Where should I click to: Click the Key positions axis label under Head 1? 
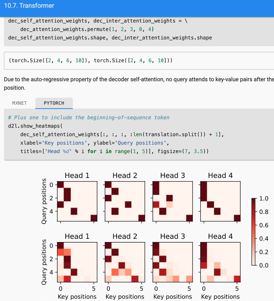[77, 296]
